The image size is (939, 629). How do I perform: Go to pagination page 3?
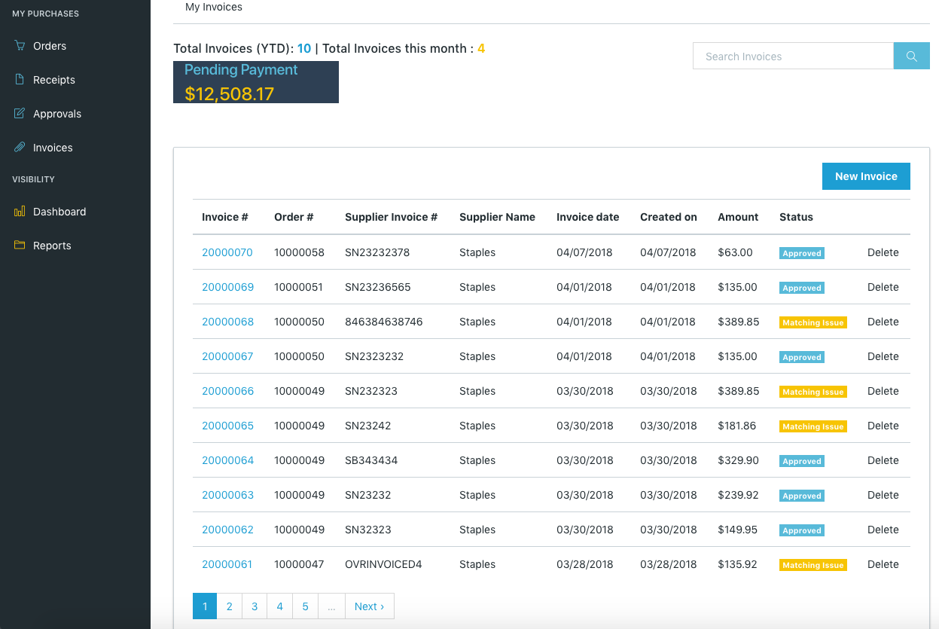click(x=255, y=606)
